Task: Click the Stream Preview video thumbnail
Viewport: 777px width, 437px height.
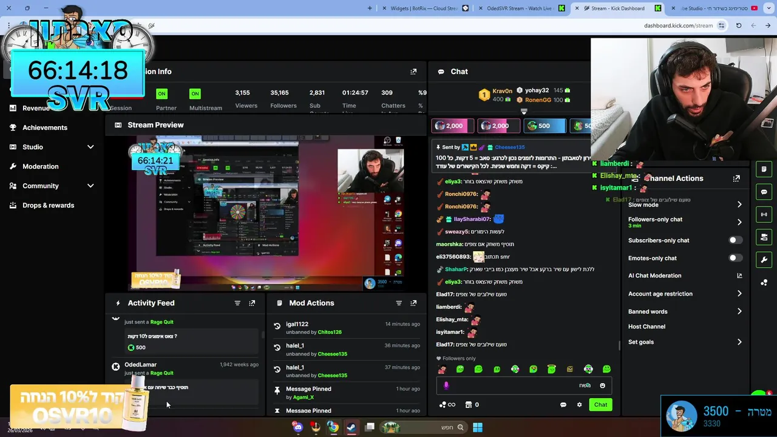Action: (266, 213)
